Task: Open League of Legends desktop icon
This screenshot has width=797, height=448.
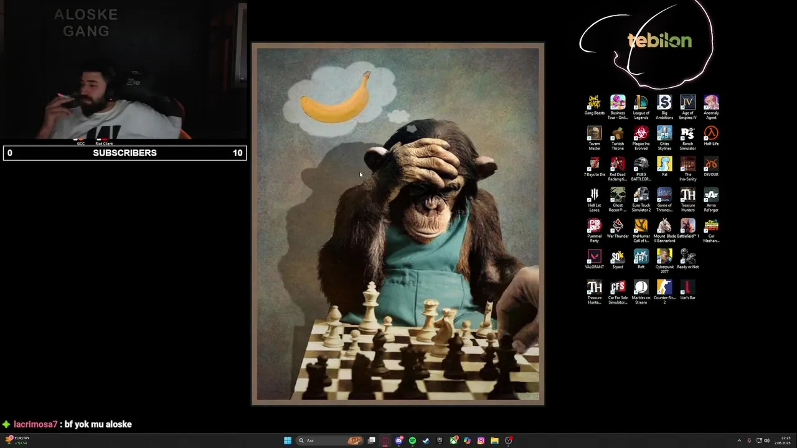Action: pos(641,107)
